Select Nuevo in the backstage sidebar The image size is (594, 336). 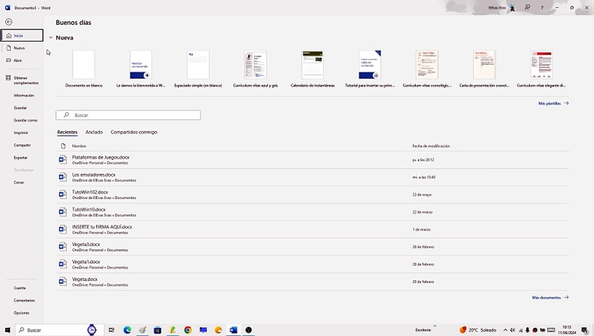[22, 48]
